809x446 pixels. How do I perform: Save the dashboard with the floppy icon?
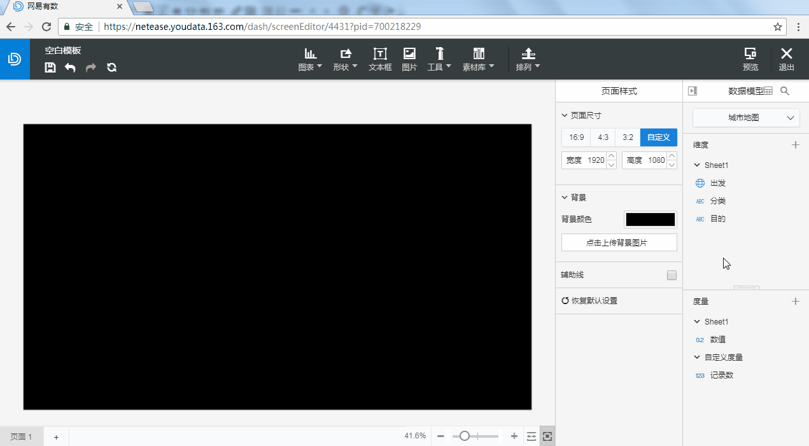tap(50, 67)
